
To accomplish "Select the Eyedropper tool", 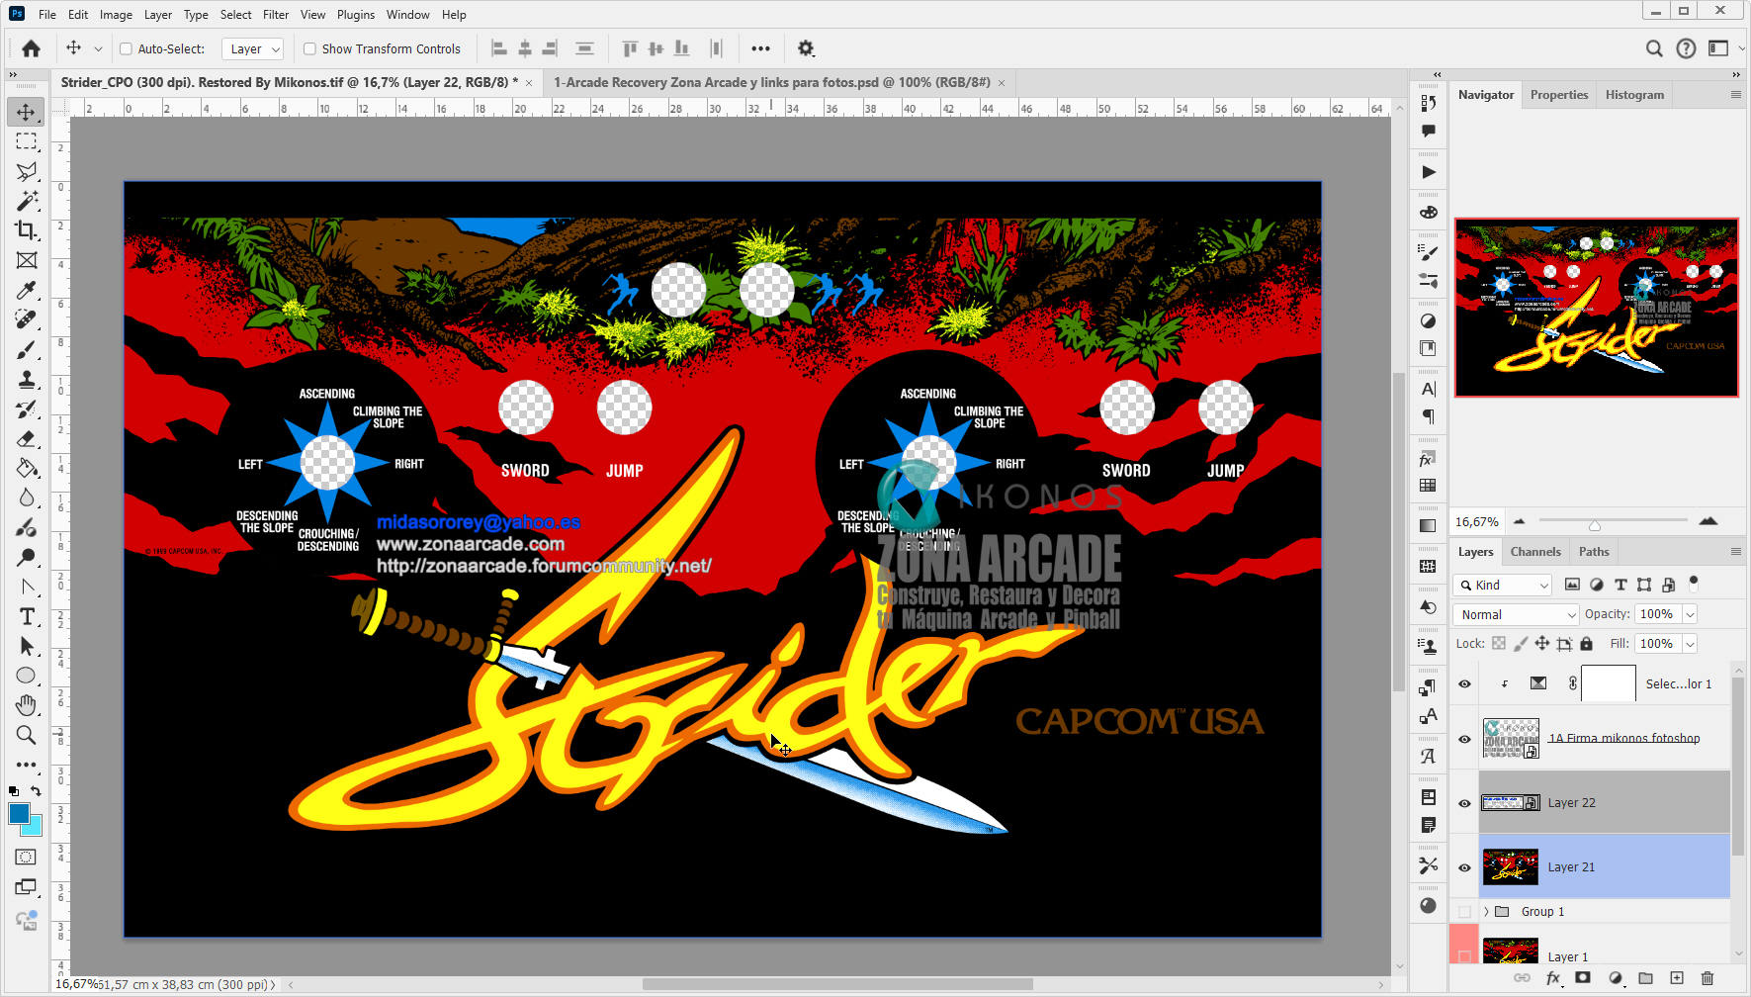I will pos(26,290).
